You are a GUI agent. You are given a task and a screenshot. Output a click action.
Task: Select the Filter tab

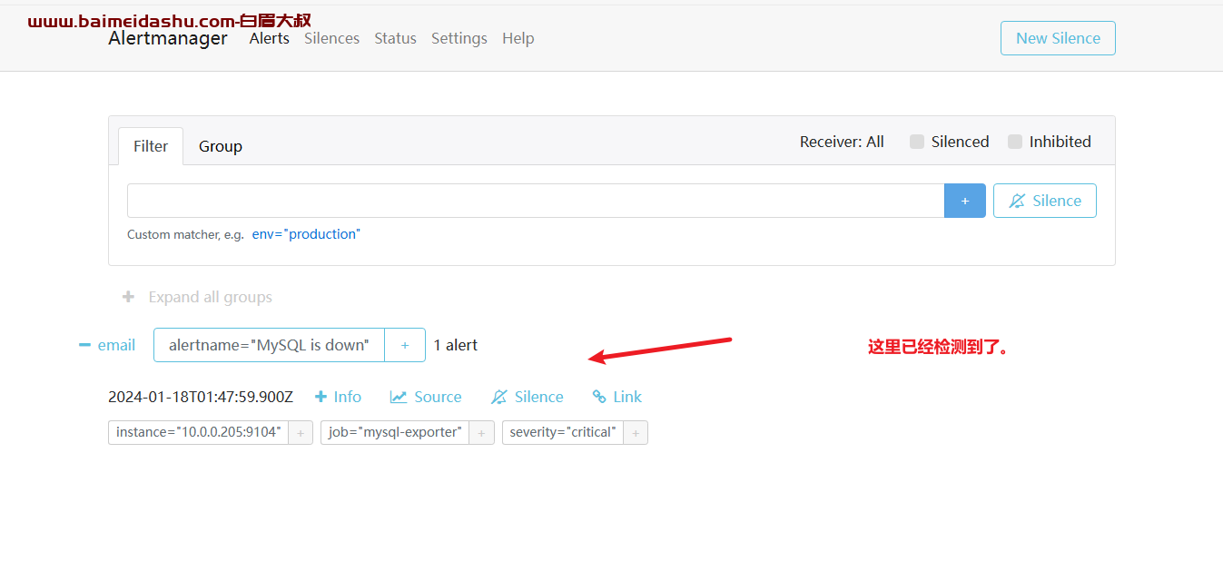point(151,146)
